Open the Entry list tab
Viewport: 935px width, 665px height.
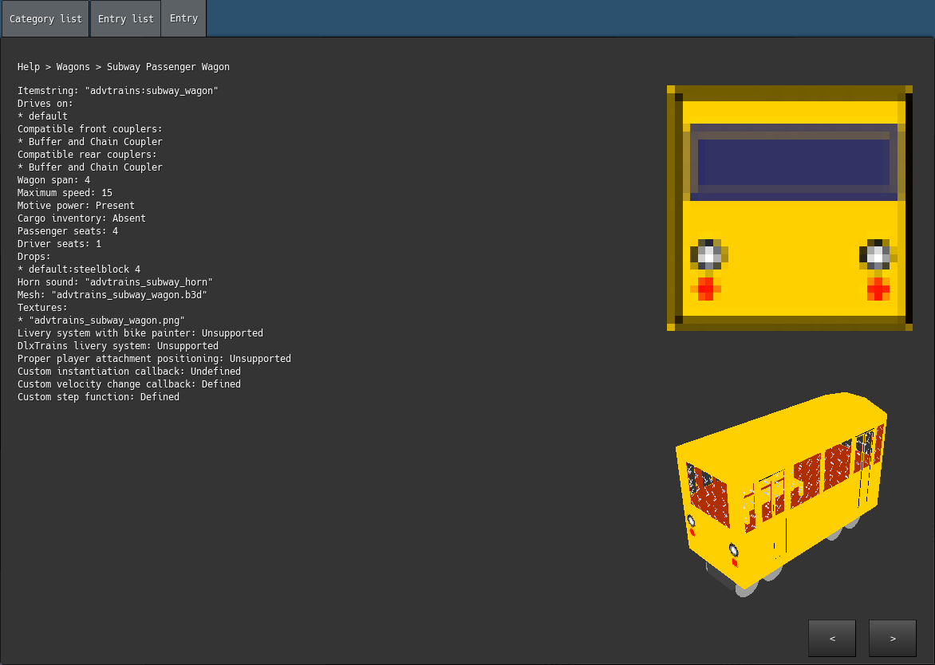click(x=125, y=18)
